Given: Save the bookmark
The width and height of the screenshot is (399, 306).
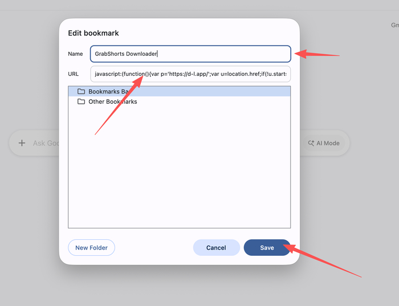Looking at the screenshot, I should pyautogui.click(x=267, y=247).
